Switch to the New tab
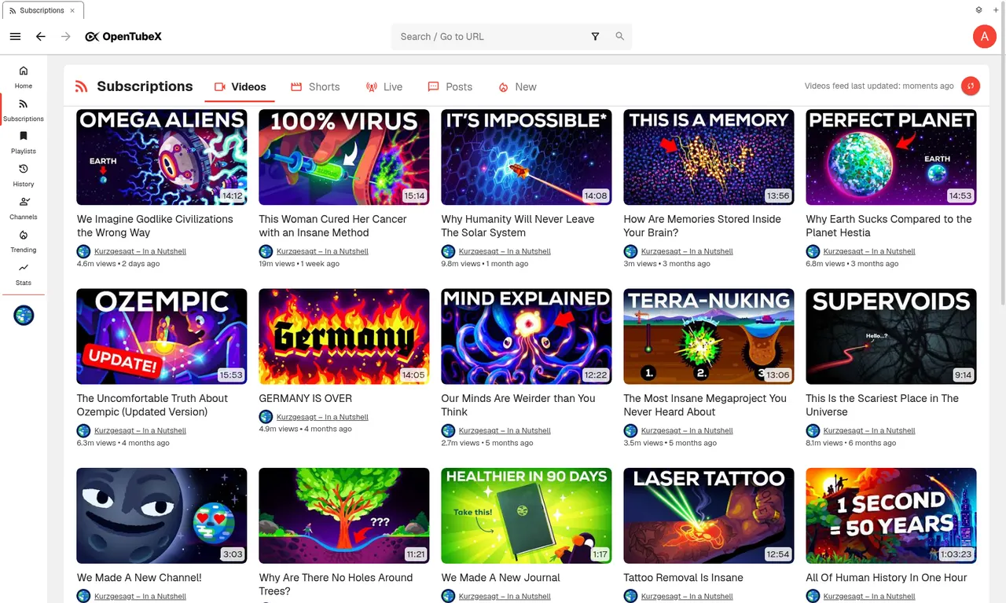This screenshot has width=1006, height=603. click(x=518, y=87)
